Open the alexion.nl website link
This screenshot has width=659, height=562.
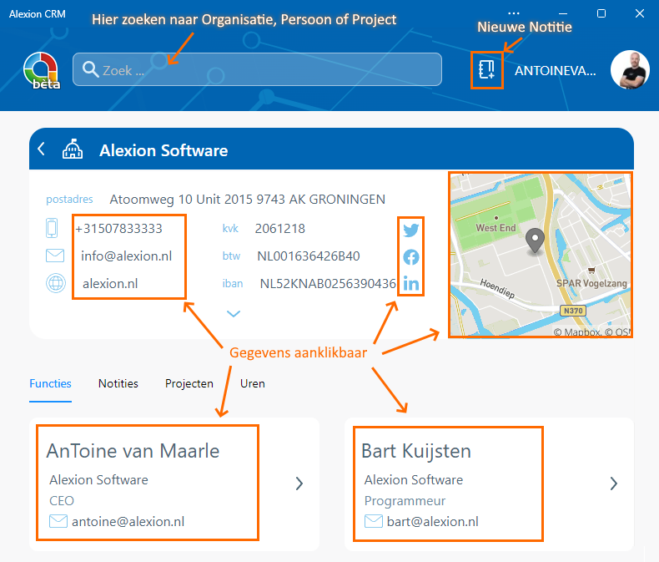click(x=110, y=284)
